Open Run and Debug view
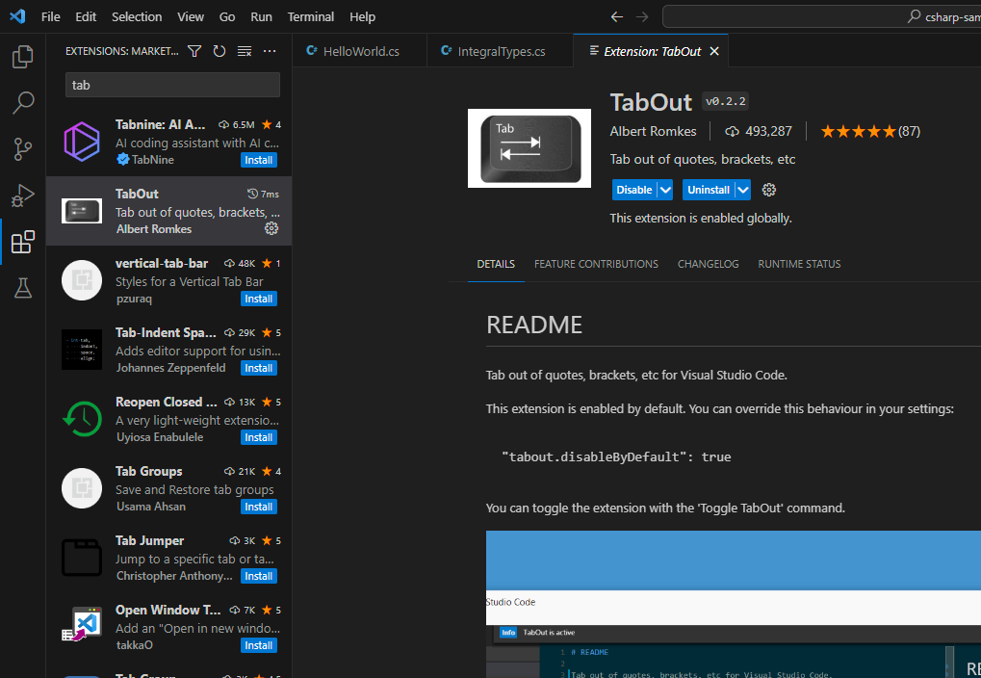The height and width of the screenshot is (678, 981). click(22, 196)
